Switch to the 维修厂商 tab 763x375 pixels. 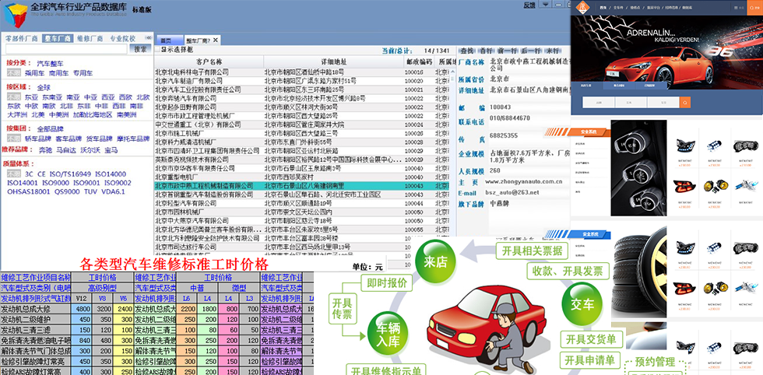[x=90, y=38]
